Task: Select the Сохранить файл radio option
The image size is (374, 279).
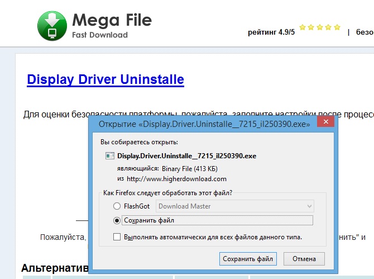Action: click(x=117, y=220)
